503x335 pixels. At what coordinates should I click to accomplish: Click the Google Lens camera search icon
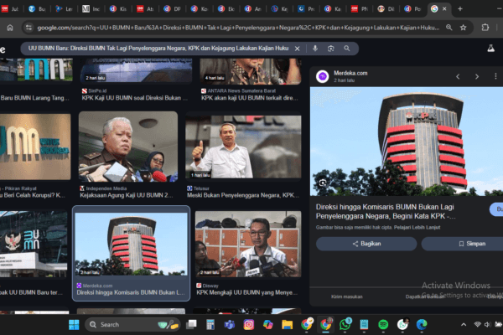(332, 49)
